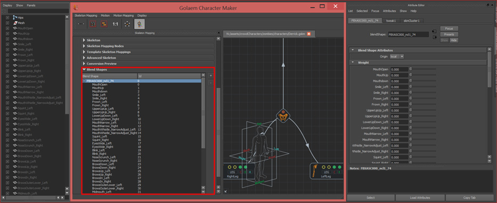Image resolution: width=497 pixels, height=203 pixels.
Task: Click the 1:1 zoom toolbar icon
Action: pos(116,24)
